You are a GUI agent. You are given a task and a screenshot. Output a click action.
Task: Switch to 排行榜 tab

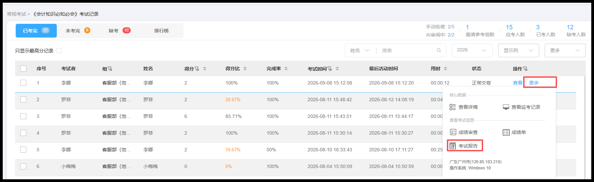161,31
